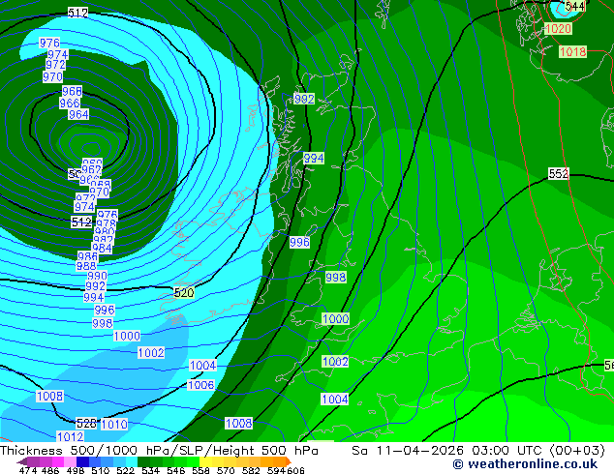614x474 pixels.
Task: Click the 522 legend value
Action: tap(125, 470)
